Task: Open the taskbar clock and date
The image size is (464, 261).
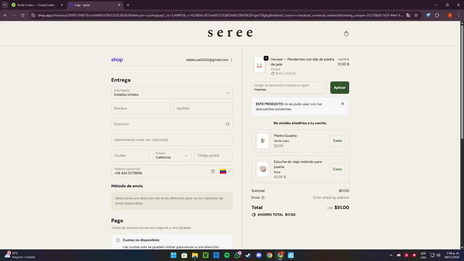Action: [452, 255]
